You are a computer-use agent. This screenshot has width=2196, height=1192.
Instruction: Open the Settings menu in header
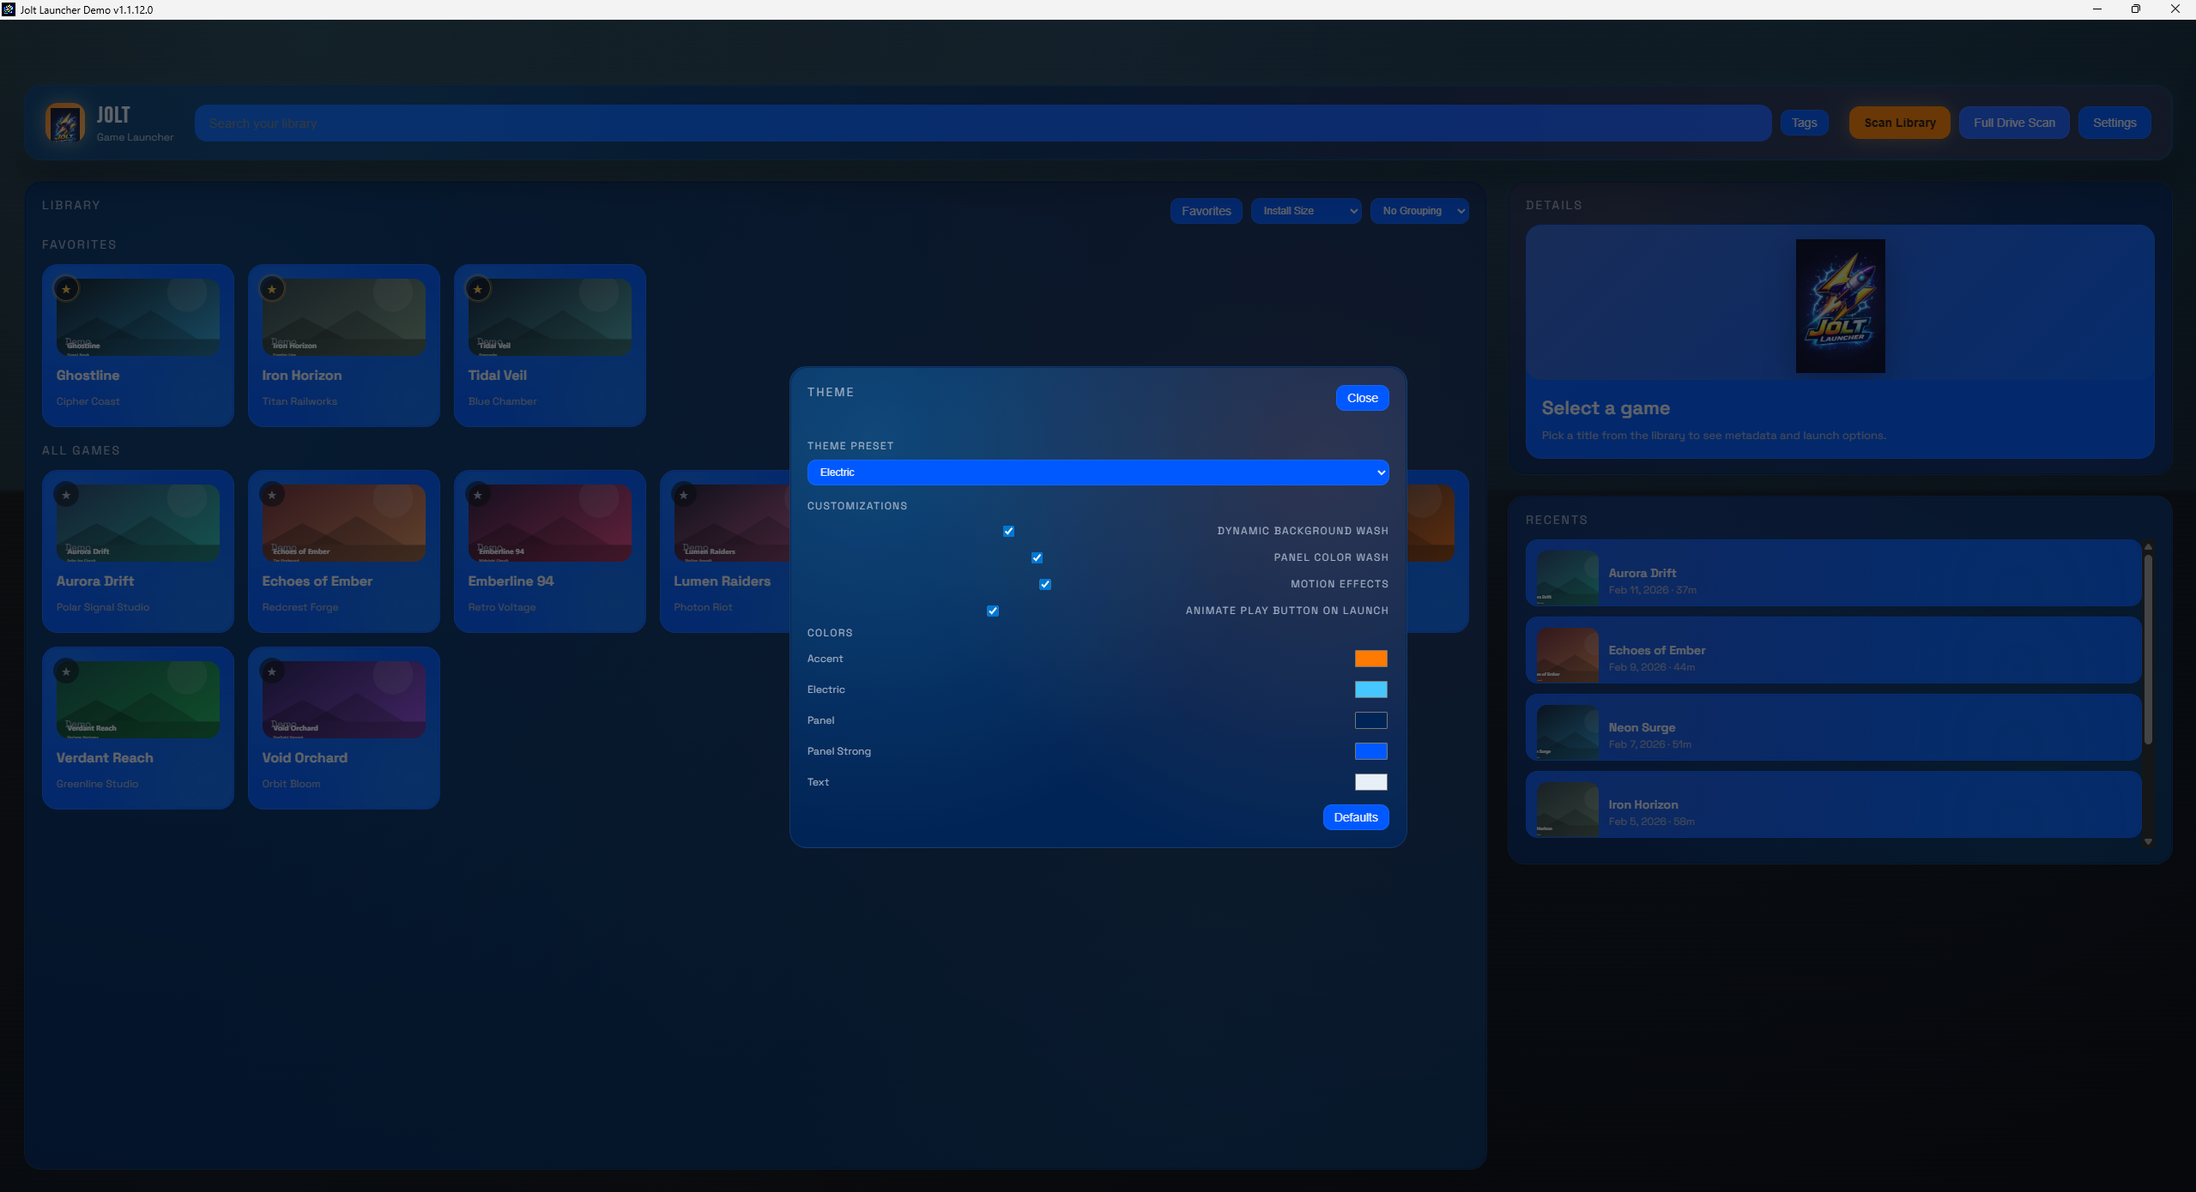[2114, 123]
